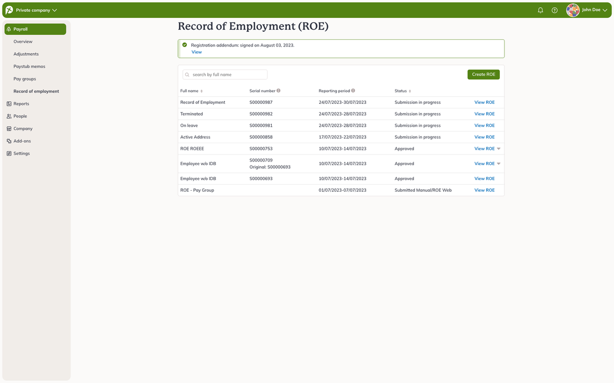
Task: Click the help question-mark icon
Action: (x=555, y=10)
